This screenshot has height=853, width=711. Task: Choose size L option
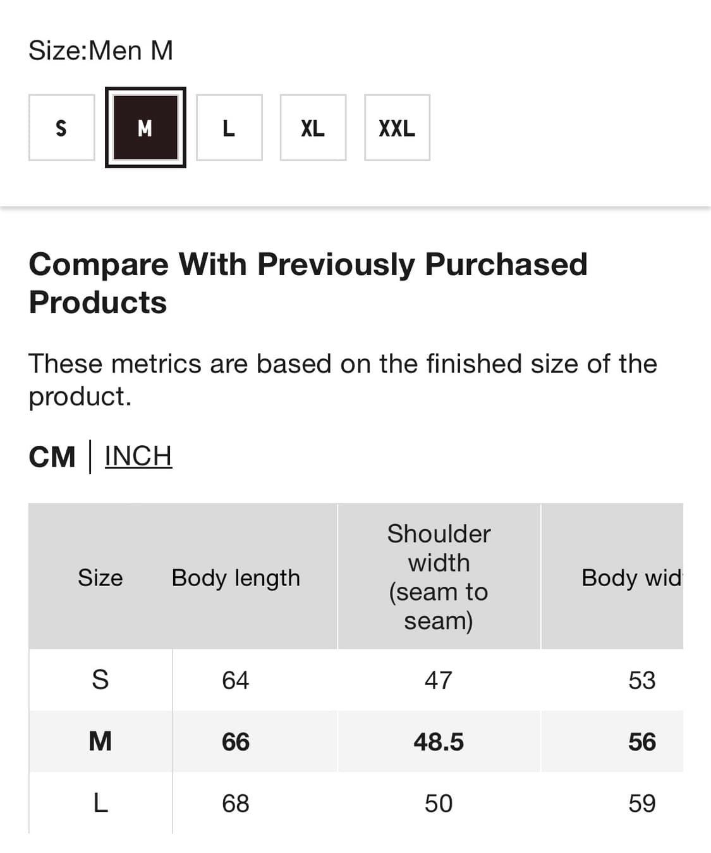pyautogui.click(x=229, y=128)
